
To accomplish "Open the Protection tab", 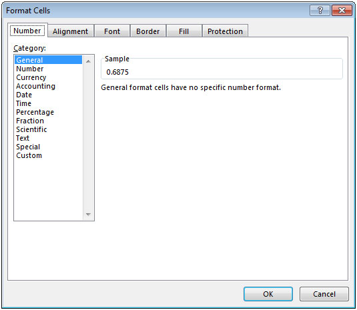I will click(225, 31).
